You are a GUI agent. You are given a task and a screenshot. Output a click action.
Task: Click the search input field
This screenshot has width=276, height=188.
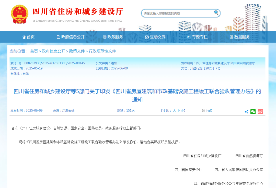click(x=178, y=13)
